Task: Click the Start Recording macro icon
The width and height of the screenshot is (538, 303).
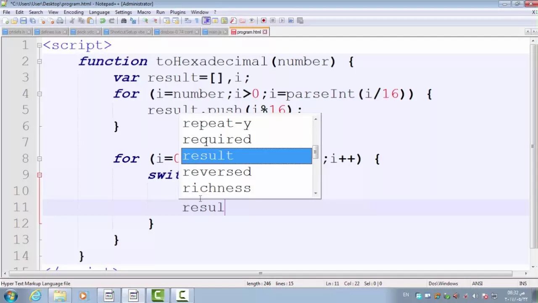Action: pyautogui.click(x=264, y=21)
